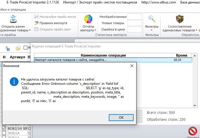Viewport: 200px width, 138px height.
Task: Click the Rubik's cube Сопоставление icon
Action: tap(180, 19)
